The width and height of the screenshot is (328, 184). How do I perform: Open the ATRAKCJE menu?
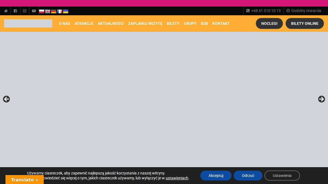tap(84, 23)
